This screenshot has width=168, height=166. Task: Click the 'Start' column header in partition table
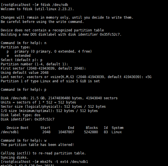pyautogui.click(x=45, y=128)
